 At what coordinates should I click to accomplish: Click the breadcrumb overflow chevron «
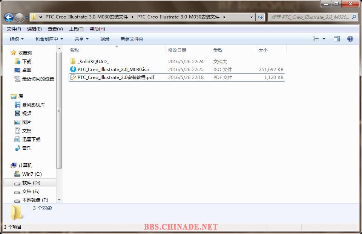click(x=41, y=17)
